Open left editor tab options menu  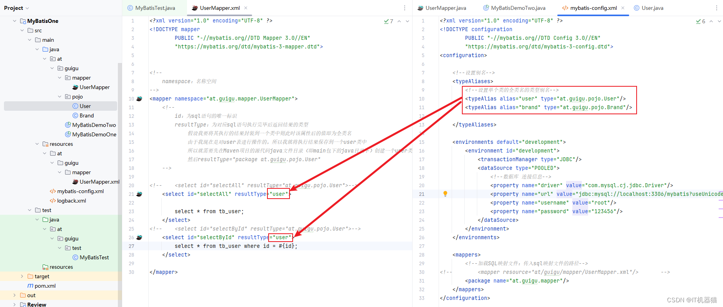tap(404, 8)
